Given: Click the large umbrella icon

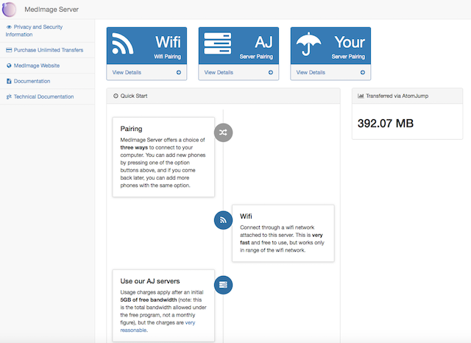Looking at the screenshot, I should [308, 44].
